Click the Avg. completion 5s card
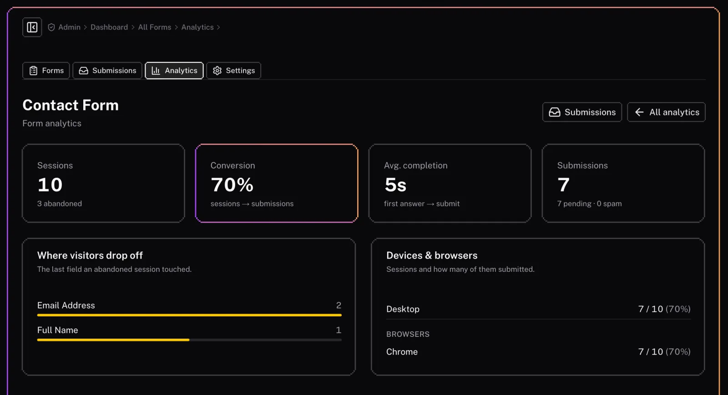Image resolution: width=728 pixels, height=395 pixels. tap(450, 183)
